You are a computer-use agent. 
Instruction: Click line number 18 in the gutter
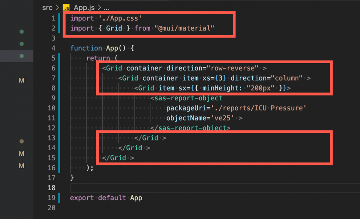tap(52, 188)
